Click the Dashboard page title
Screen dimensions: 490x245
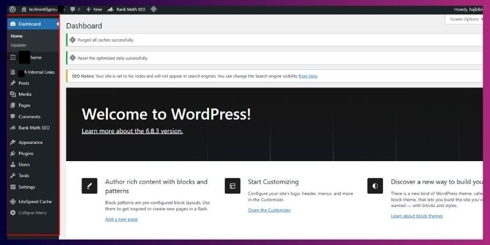(84, 26)
